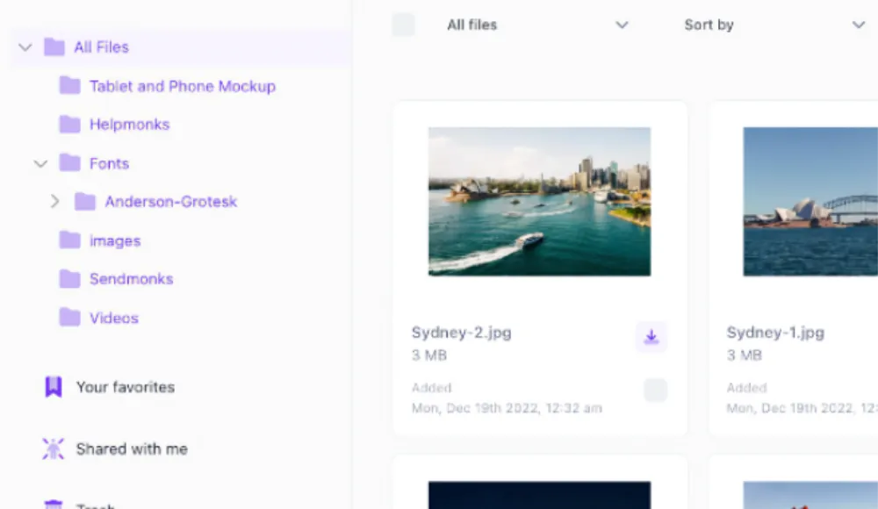Click the Anderson-Grotesk folder icon
Viewport: 878px width, 509px height.
85,202
